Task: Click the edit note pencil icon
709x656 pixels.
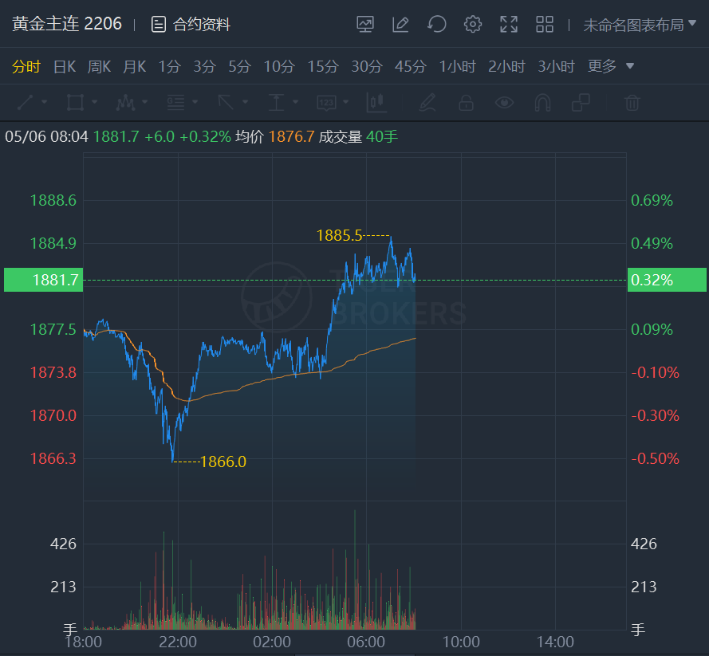Action: tap(400, 25)
